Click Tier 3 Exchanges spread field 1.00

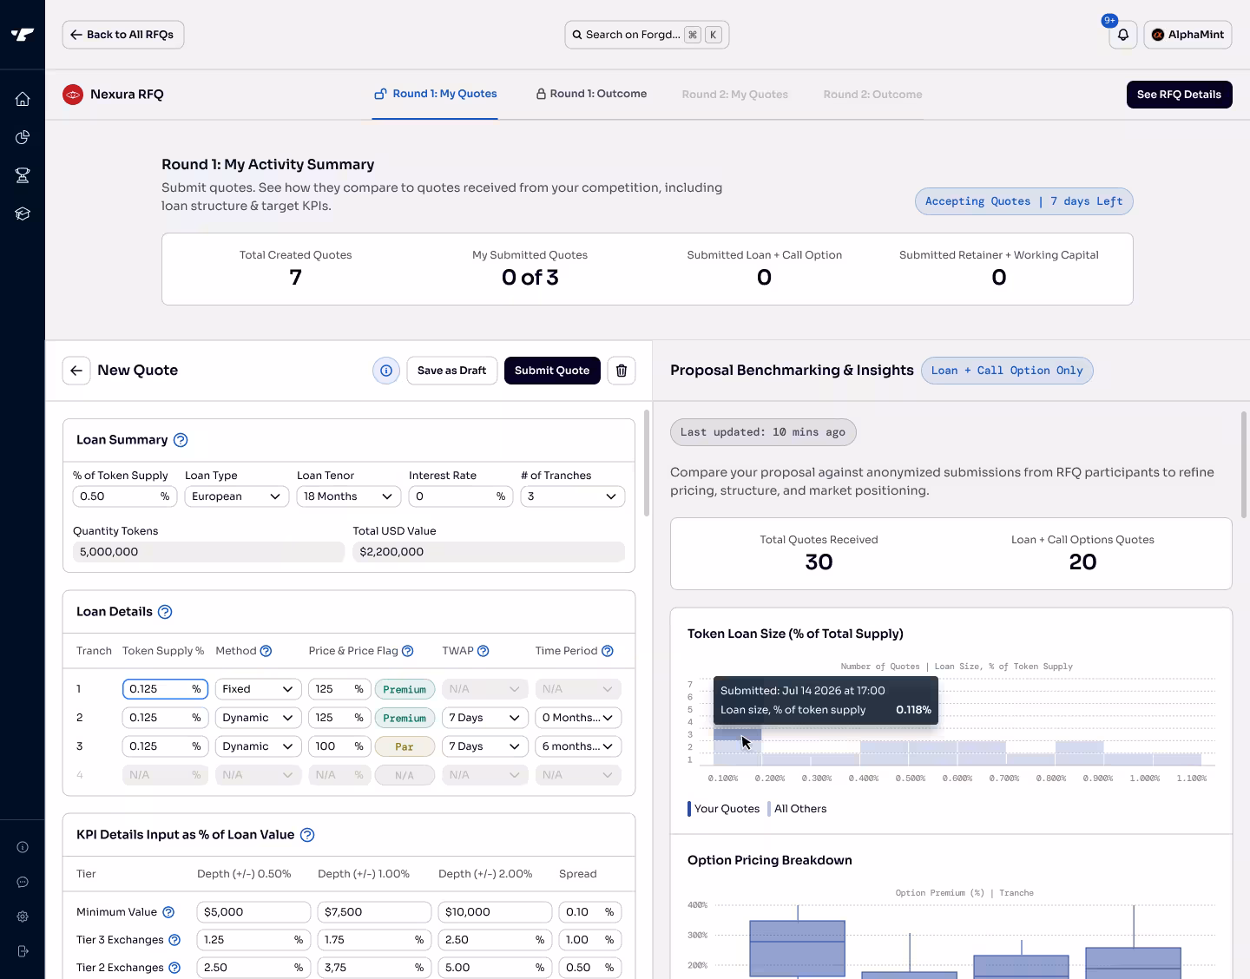(589, 940)
